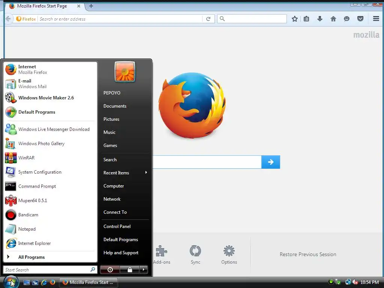
Task: Start Bandicam recorder
Action: point(50,215)
